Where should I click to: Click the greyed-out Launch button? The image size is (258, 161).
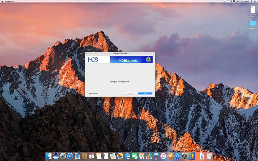[130, 93]
